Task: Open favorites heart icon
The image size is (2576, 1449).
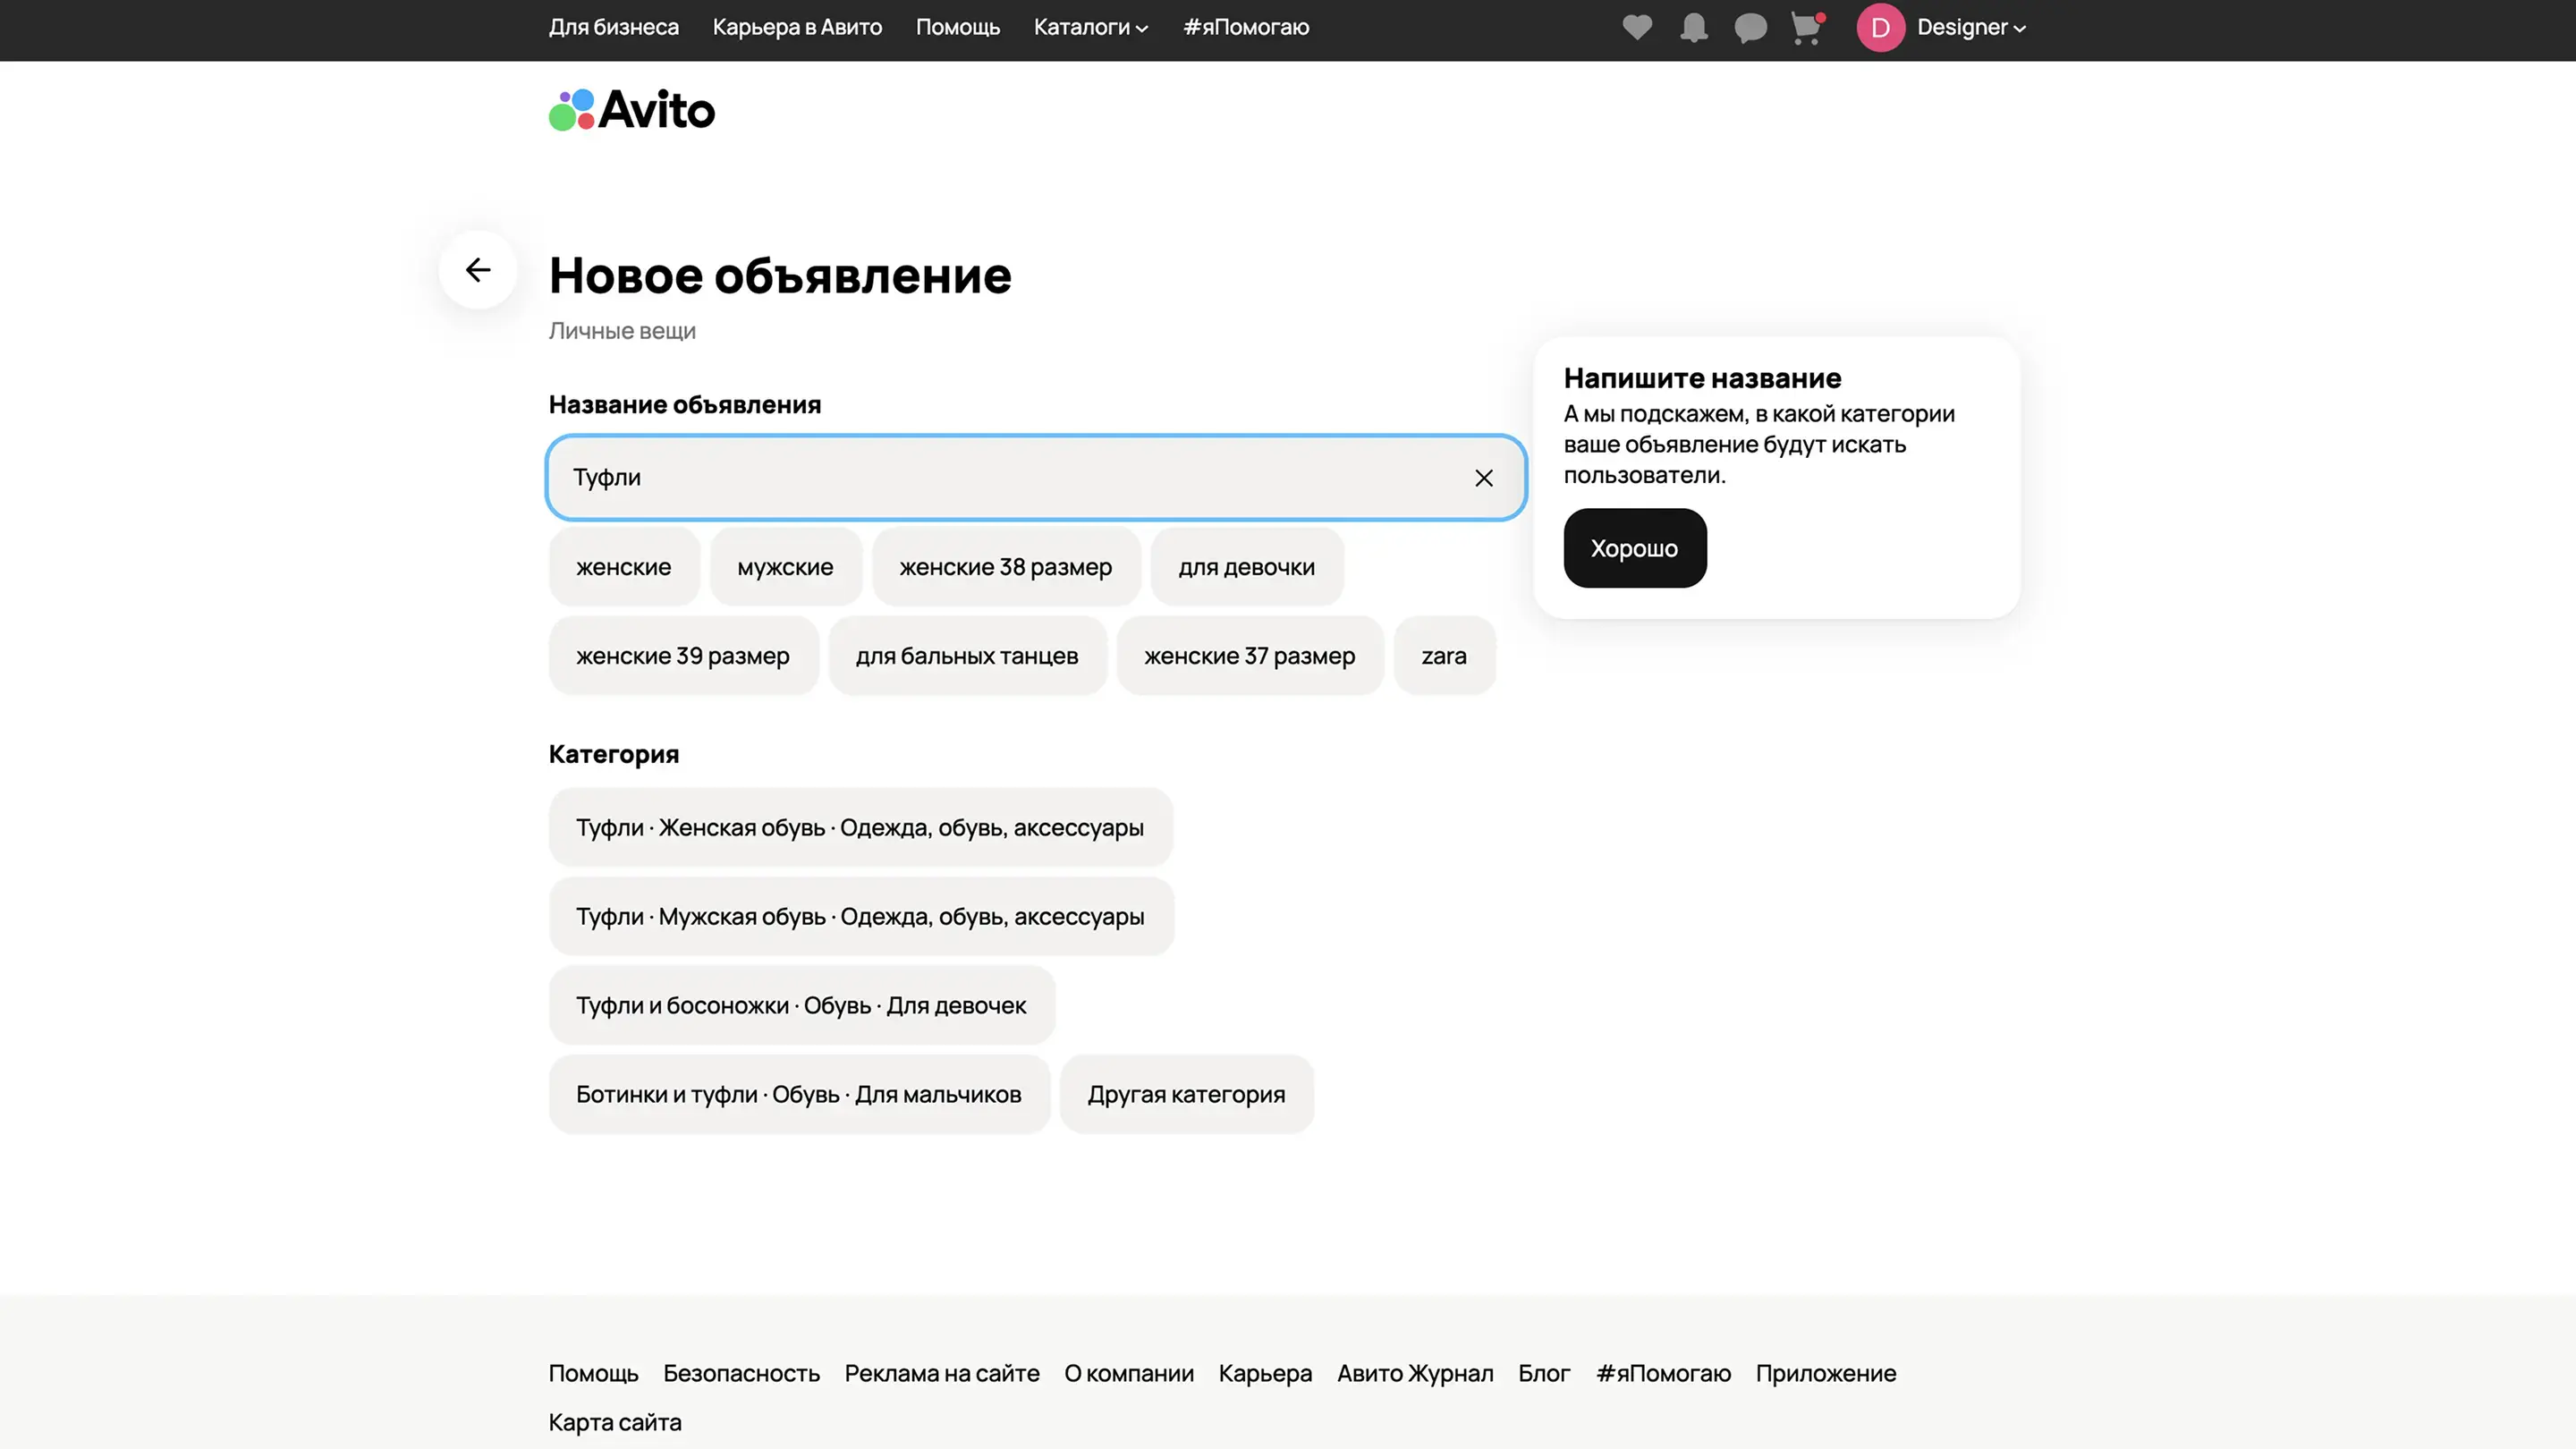Action: point(1637,27)
